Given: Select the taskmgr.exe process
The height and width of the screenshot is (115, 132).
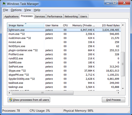Looking at the screenshot, I should [64, 87].
